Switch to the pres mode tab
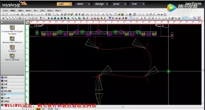This screenshot has width=205, height=110. coord(116,4)
